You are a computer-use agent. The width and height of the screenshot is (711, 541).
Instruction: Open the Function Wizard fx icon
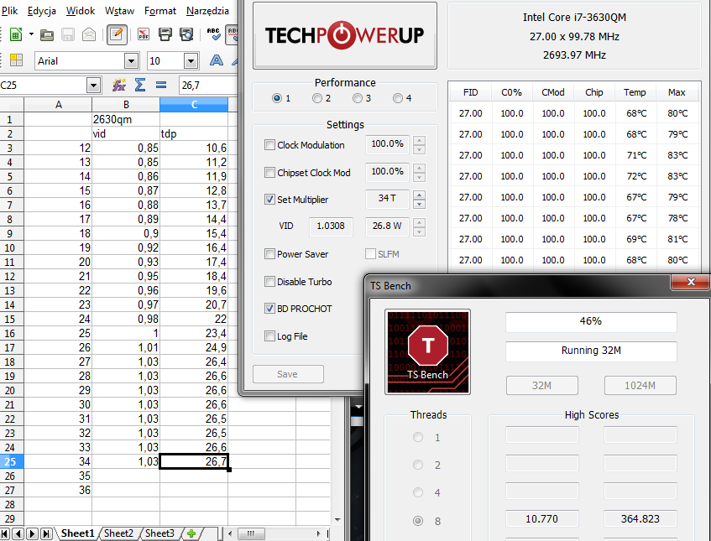[119, 85]
